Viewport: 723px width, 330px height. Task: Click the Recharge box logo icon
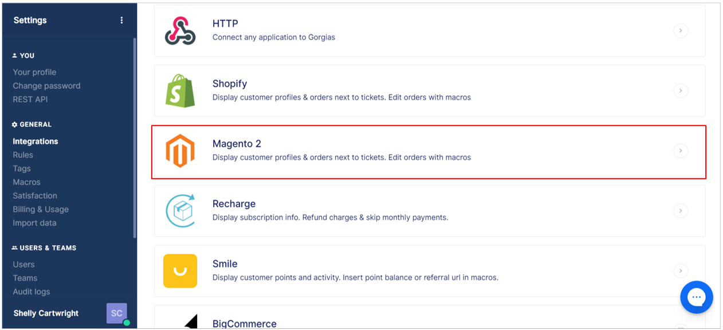point(180,211)
